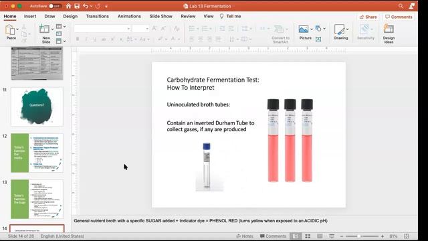Image resolution: width=428 pixels, height=241 pixels.
Task: Click the slide Layout icon
Action: [59, 26]
